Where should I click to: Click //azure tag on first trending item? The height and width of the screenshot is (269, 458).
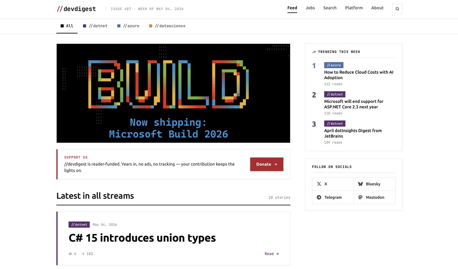click(x=334, y=65)
